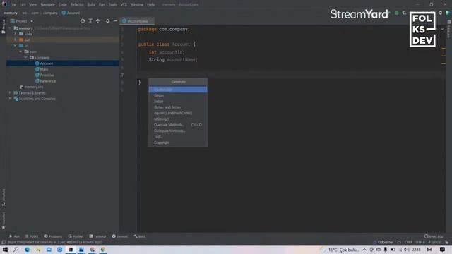This screenshot has height=254, width=452.
Task: Open the Build tool window
Action: click(140, 236)
